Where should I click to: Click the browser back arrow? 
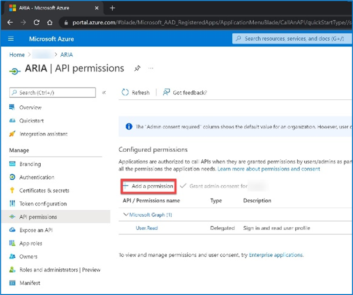[x=10, y=22]
